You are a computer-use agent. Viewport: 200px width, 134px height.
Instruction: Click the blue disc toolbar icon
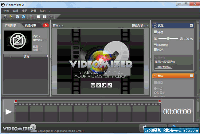coord(24,17)
